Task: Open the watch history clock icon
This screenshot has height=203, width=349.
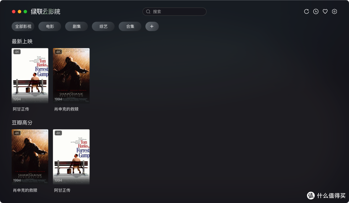Action: (316, 12)
